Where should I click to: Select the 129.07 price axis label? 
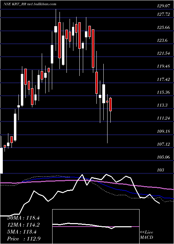[164, 6]
